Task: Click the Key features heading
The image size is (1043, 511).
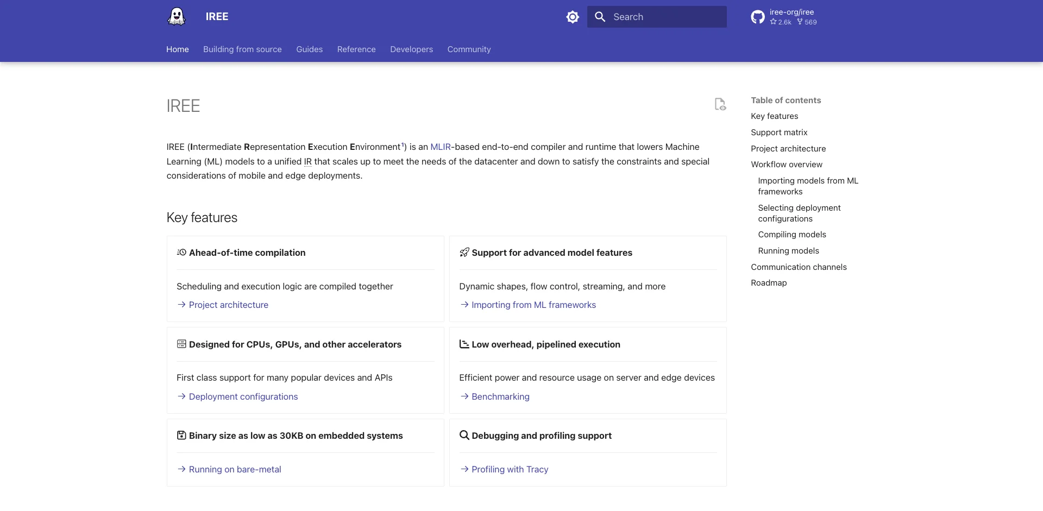Action: tap(202, 218)
